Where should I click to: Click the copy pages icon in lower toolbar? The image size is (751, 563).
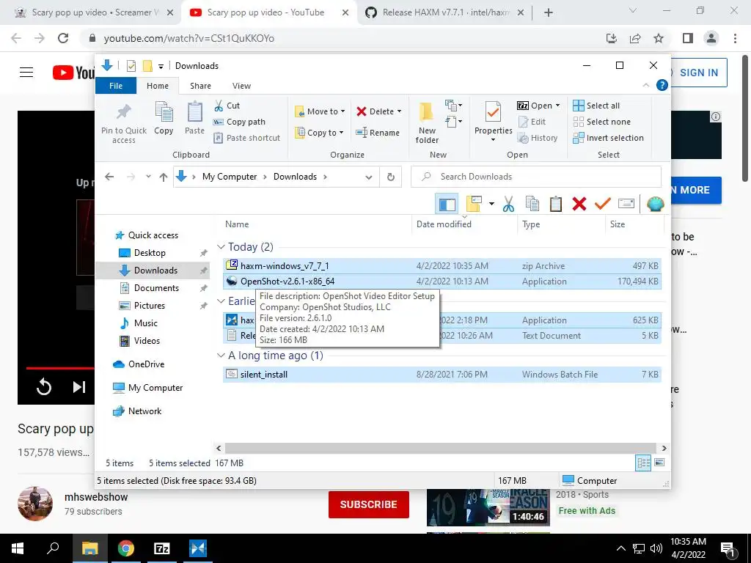click(x=532, y=205)
